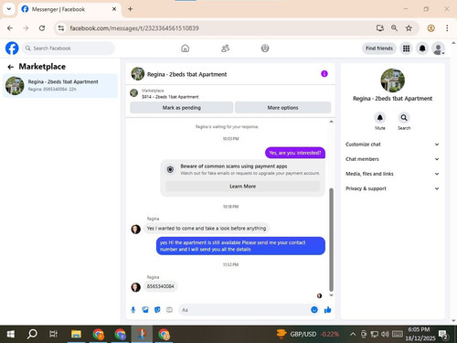This screenshot has height=343, width=457.
Task: Click the shield icon in scam warning
Action: click(170, 169)
